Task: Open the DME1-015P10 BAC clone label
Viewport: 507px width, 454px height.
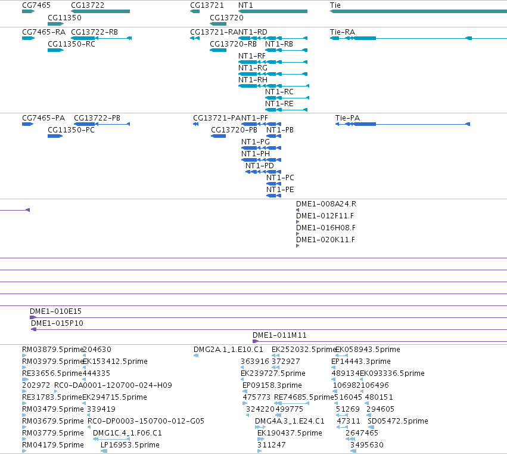Action: coord(57,323)
